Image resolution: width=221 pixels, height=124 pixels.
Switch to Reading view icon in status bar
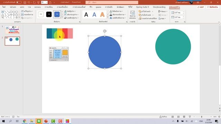184,117
